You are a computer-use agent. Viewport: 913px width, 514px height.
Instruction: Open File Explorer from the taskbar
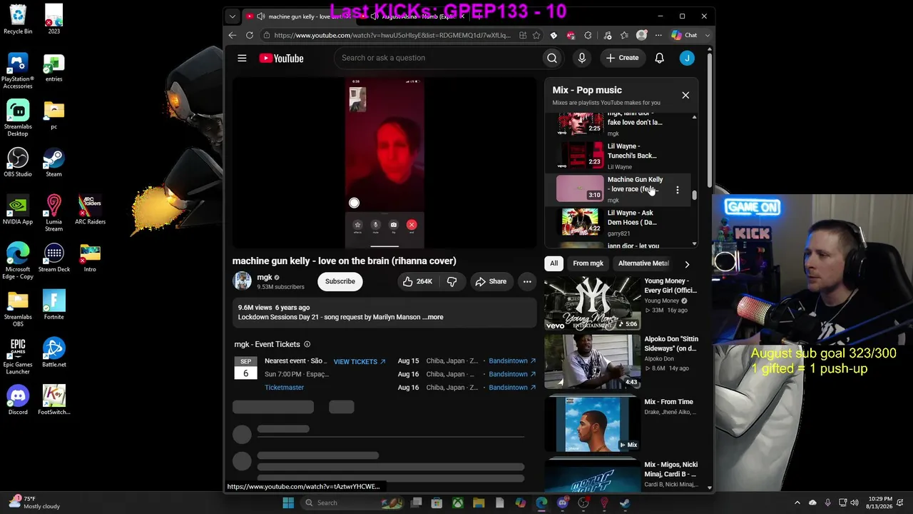[479, 503]
